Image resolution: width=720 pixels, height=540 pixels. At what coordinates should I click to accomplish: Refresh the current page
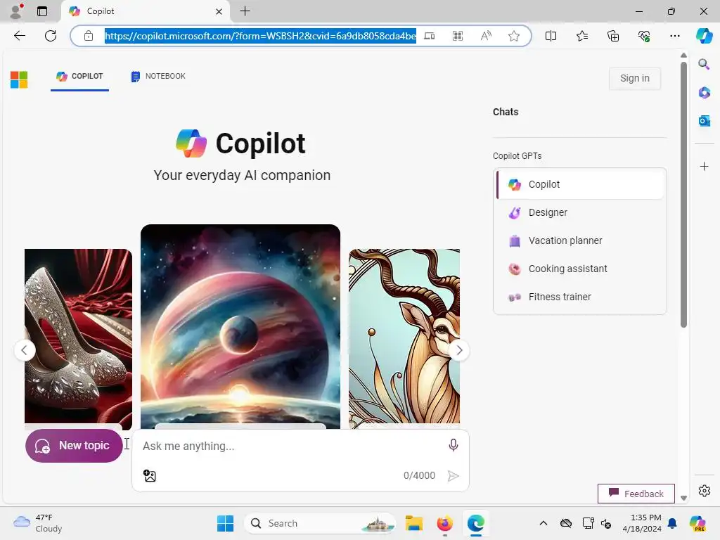51,36
